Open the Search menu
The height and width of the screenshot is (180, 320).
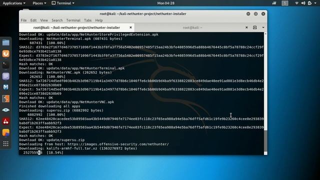tap(57, 20)
